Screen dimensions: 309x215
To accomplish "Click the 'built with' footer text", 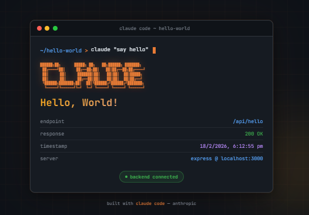I will [x=120, y=203].
